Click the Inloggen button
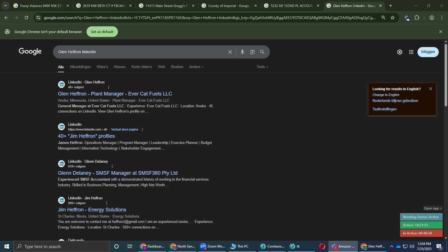The width and height of the screenshot is (448, 252). [428, 52]
